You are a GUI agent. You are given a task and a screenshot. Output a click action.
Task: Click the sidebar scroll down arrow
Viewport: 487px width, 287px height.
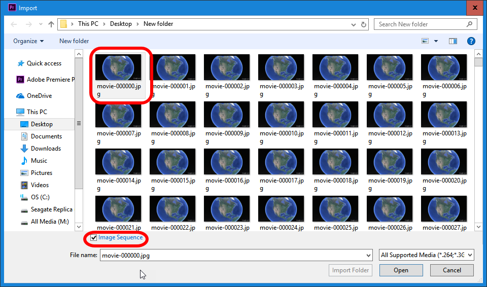79,227
